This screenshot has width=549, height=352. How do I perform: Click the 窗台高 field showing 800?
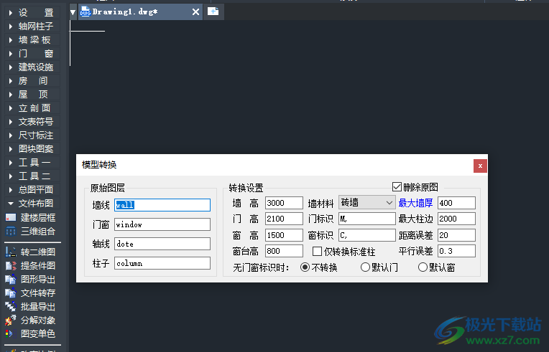click(x=284, y=251)
